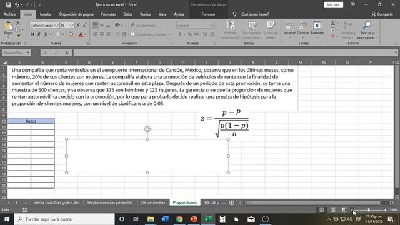Click Combinar y centrar button
This screenshot has height=225, width=400.
[149, 34]
